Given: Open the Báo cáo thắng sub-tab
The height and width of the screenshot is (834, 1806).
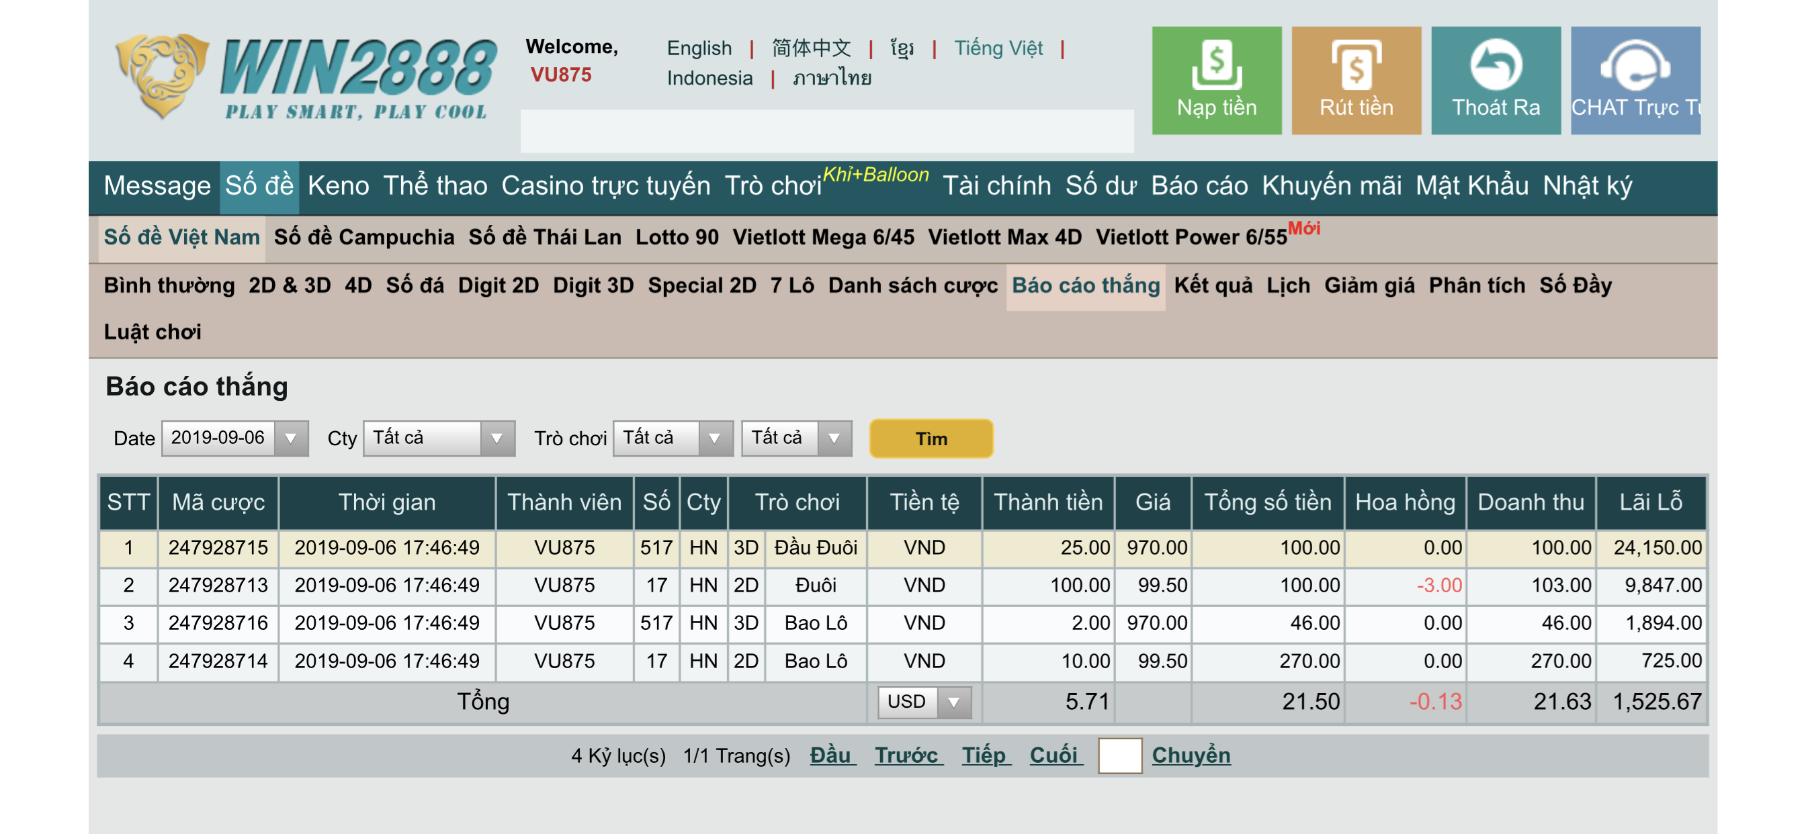Looking at the screenshot, I should [1086, 286].
